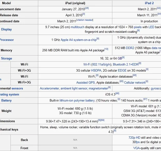The height and width of the screenshot is (151, 161).
Task: Click the April 3, 2010 release date
Action: pos(74,15)
